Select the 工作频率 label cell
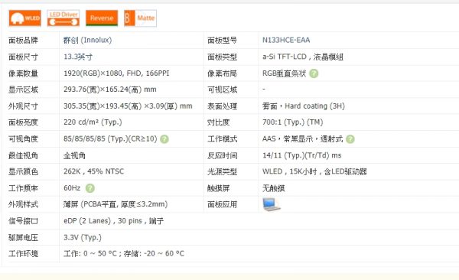Image resolution: width=459 pixels, height=280 pixels. (23, 188)
